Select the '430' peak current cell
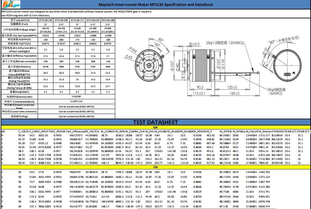Screen dimensions: 311x209 (46, 61)
